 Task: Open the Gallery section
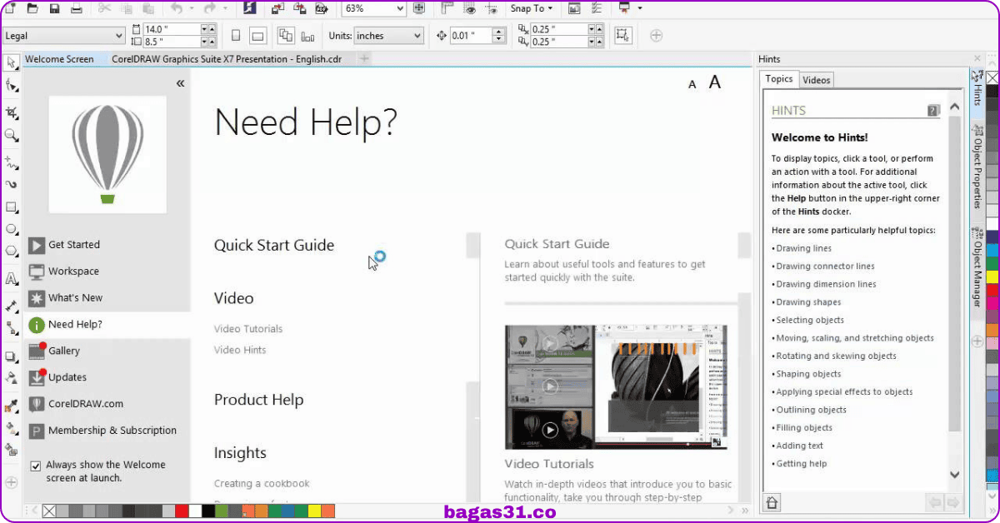[x=64, y=351]
